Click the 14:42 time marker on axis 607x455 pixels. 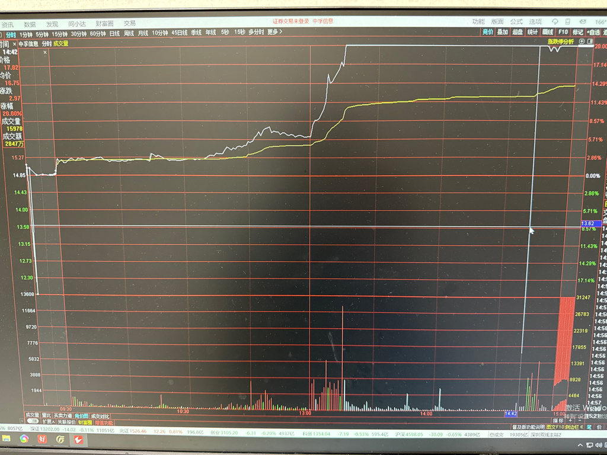(510, 414)
